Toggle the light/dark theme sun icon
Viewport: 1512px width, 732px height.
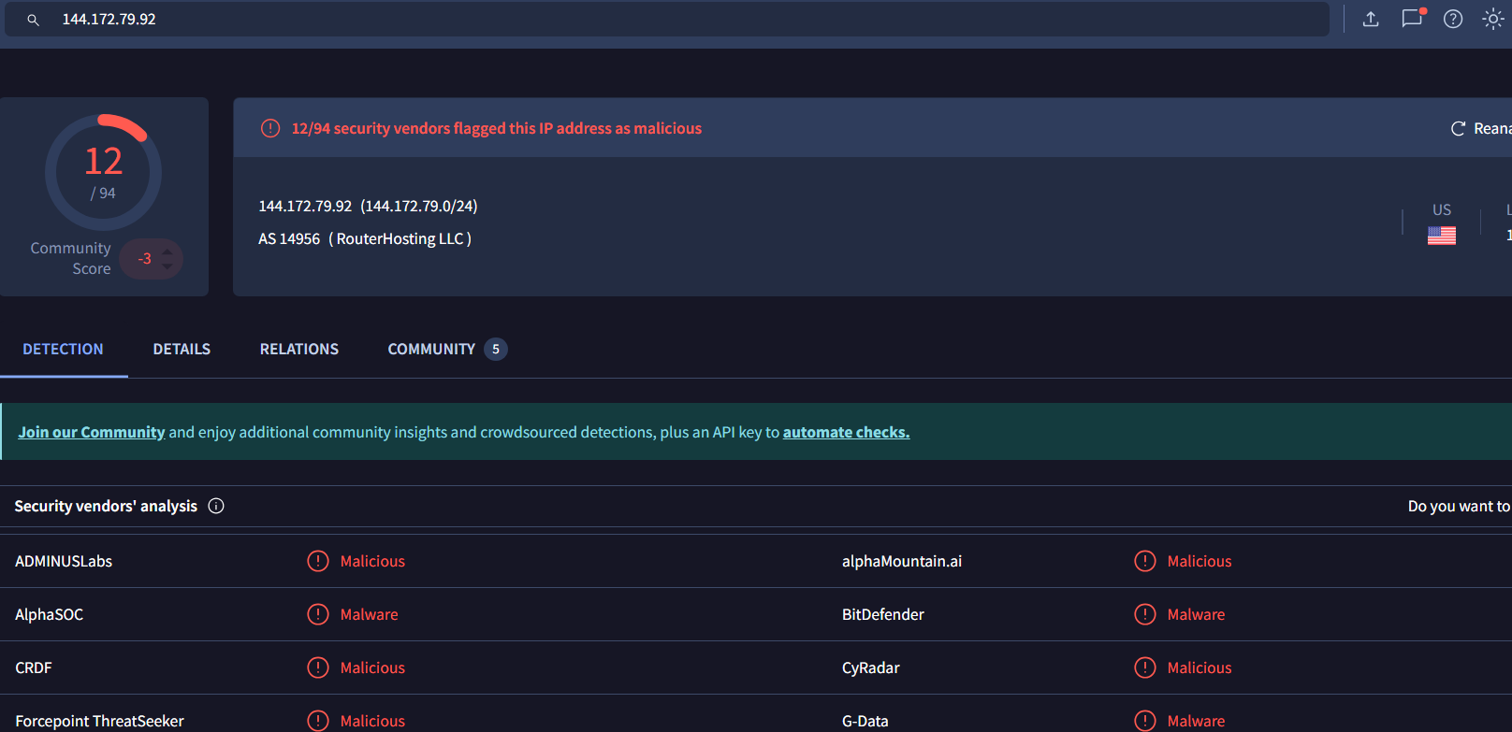click(1493, 19)
